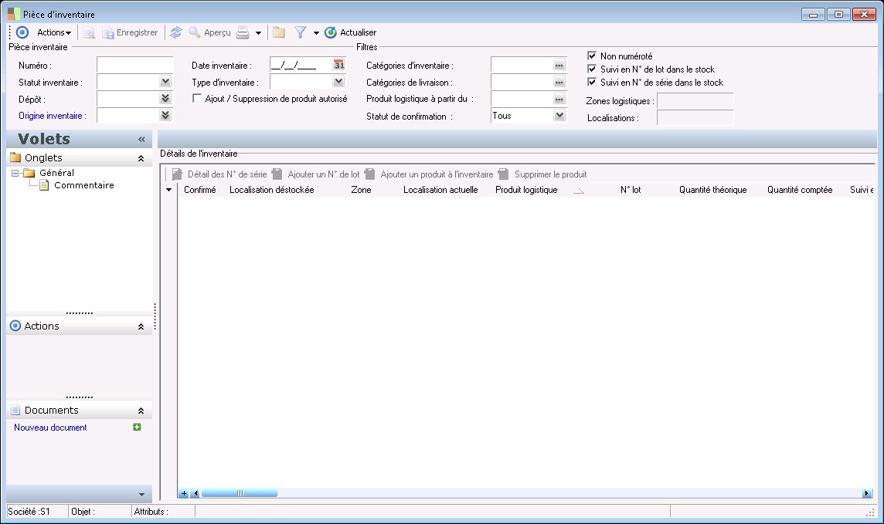Open the Actions toolbar menu

(53, 32)
